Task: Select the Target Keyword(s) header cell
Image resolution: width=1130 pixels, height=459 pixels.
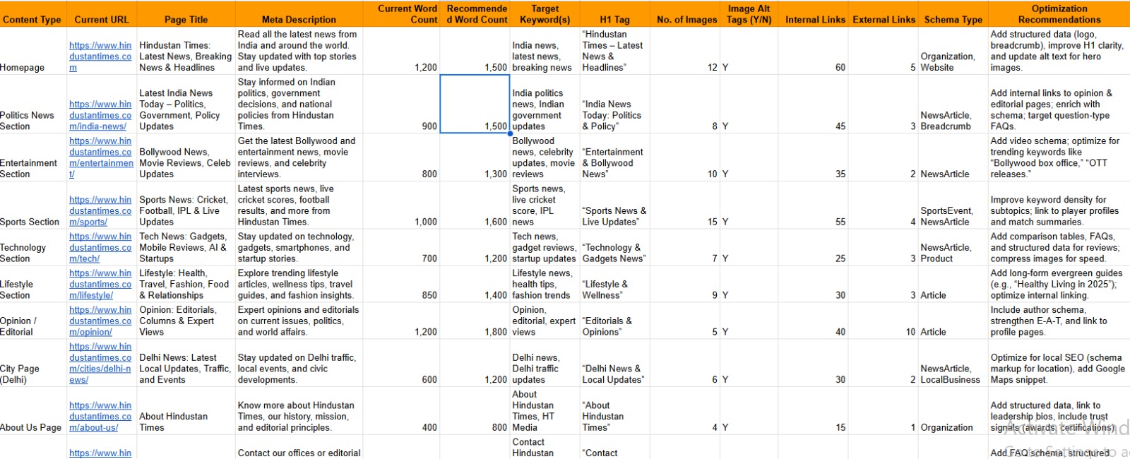Action: pyautogui.click(x=545, y=14)
